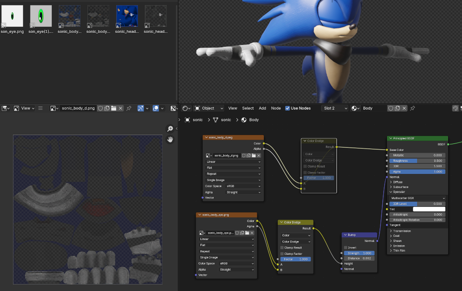462x291 pixels.
Task: Disable the Use Nodes checkbox
Action: coord(287,108)
